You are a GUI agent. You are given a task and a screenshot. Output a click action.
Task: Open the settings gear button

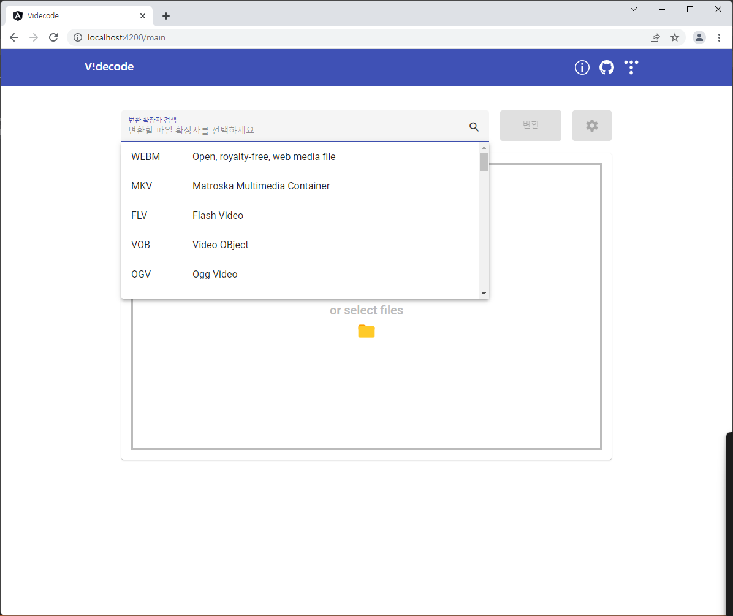[x=592, y=126]
